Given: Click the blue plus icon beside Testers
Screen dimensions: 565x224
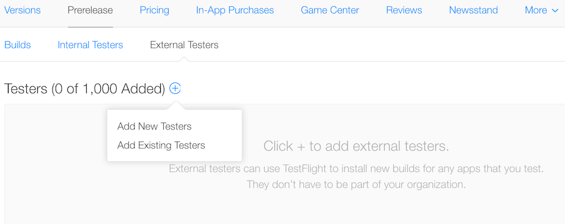Looking at the screenshot, I should coord(175,88).
